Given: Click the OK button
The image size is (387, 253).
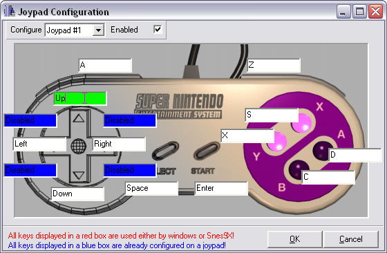Looking at the screenshot, I should pos(295,239).
